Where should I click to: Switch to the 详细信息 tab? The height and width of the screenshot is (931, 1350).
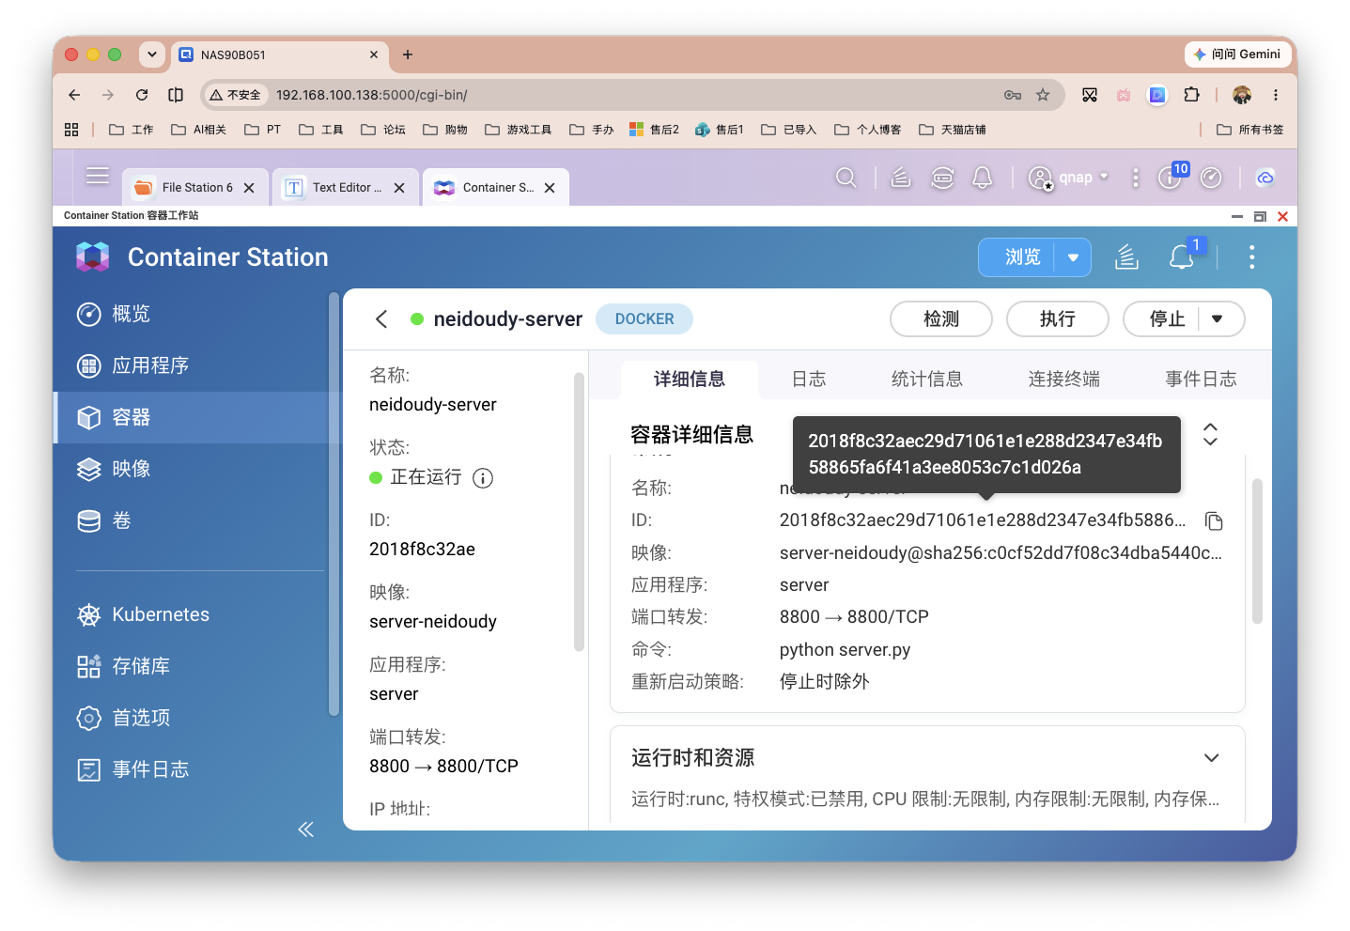coord(690,380)
